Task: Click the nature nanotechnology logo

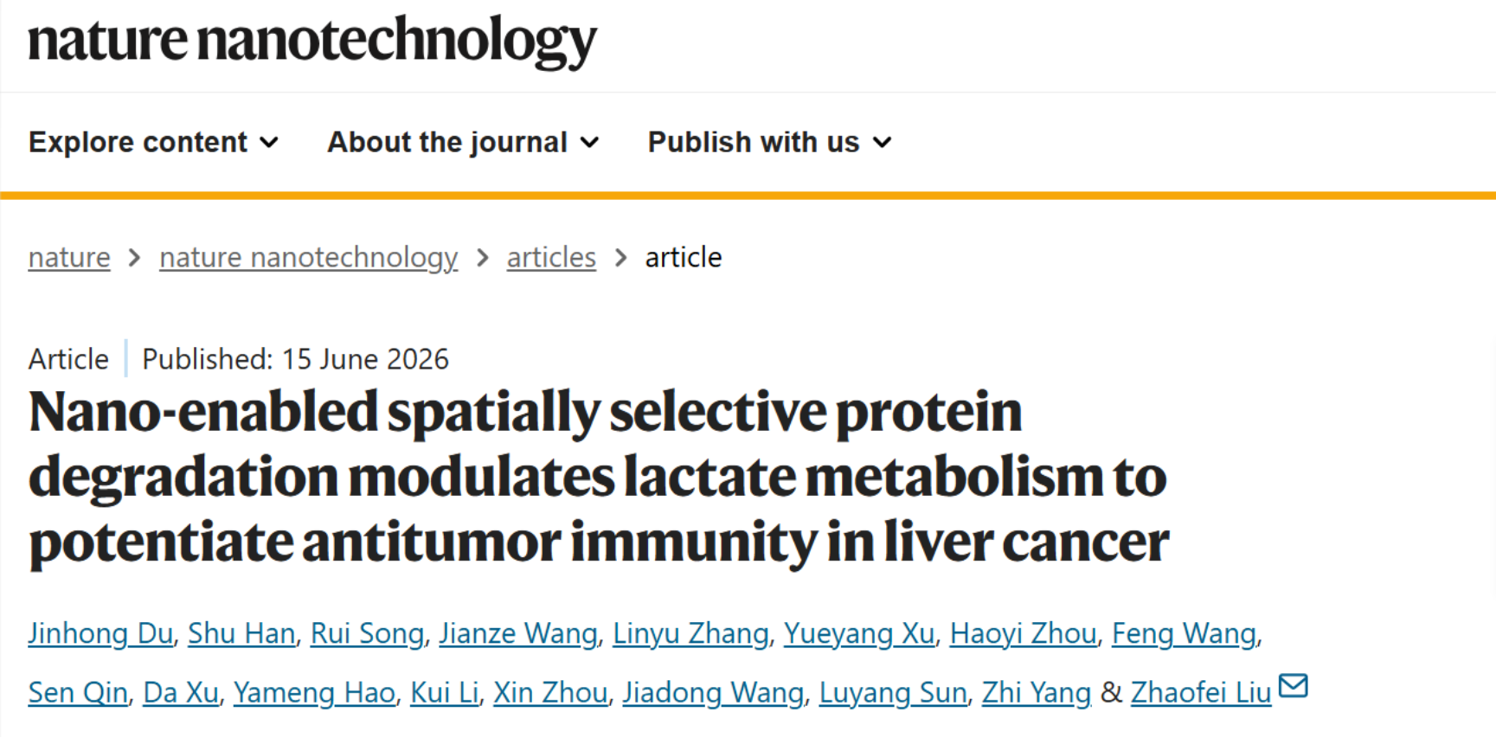Action: click(312, 41)
